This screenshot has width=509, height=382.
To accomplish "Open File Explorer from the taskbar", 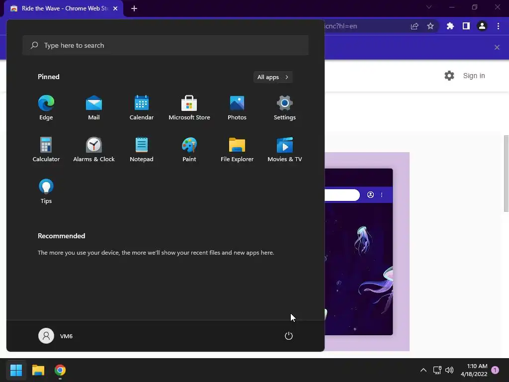I will (x=38, y=370).
